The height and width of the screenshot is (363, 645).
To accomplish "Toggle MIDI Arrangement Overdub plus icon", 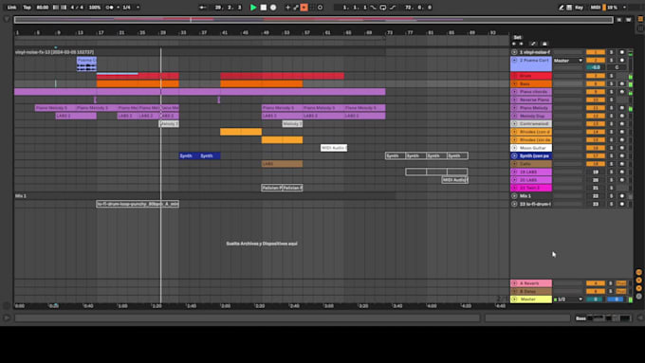I will [288, 8].
